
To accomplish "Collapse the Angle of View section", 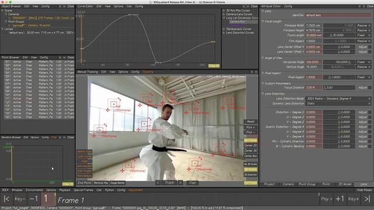I will 263,58.
